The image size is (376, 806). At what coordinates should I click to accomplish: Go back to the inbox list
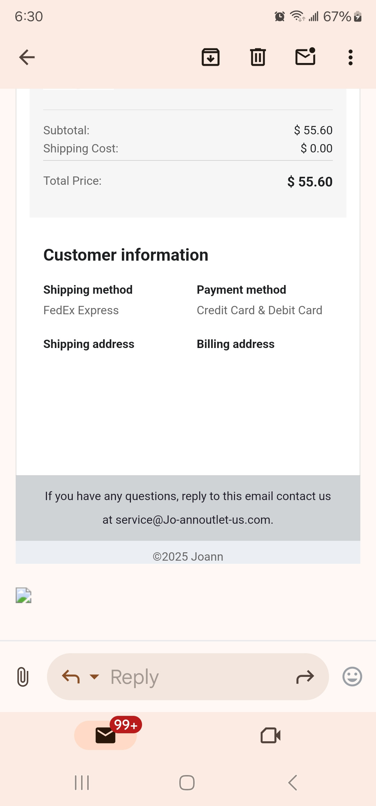tap(27, 57)
